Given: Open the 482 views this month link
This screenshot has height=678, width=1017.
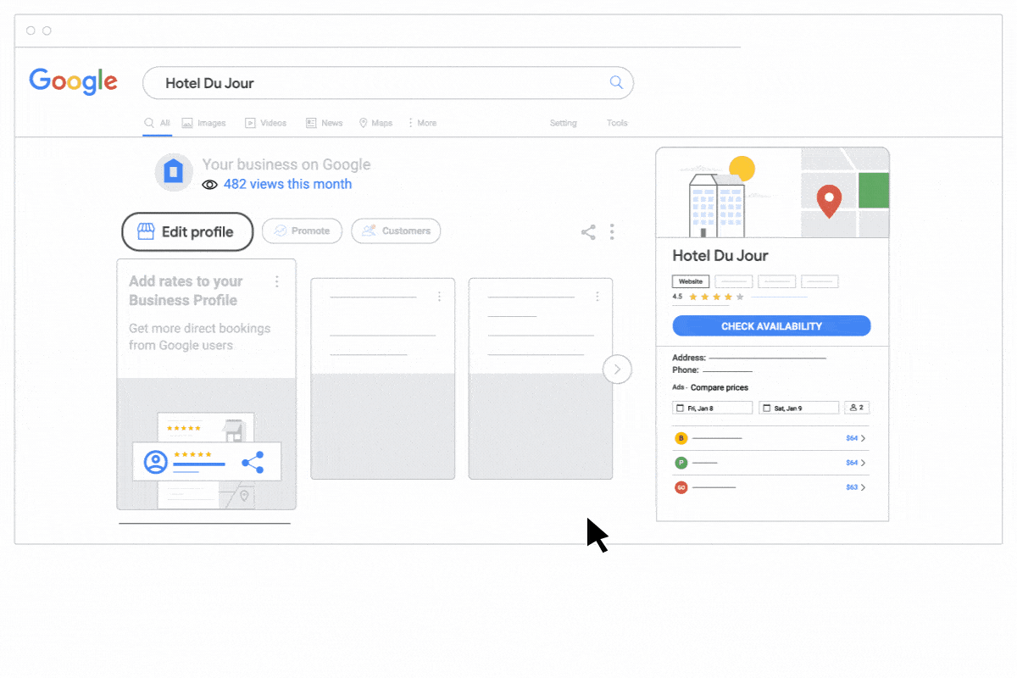Looking at the screenshot, I should (x=288, y=184).
